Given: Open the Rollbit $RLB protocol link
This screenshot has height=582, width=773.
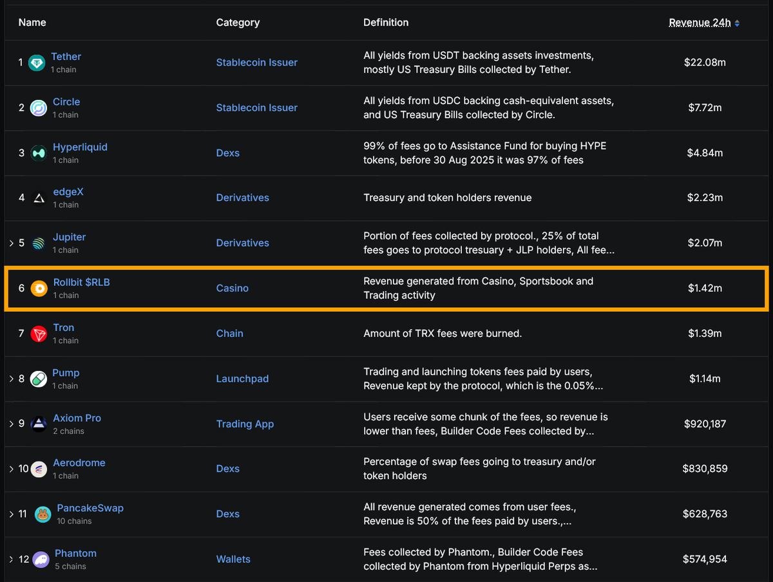Looking at the screenshot, I should click(x=82, y=282).
